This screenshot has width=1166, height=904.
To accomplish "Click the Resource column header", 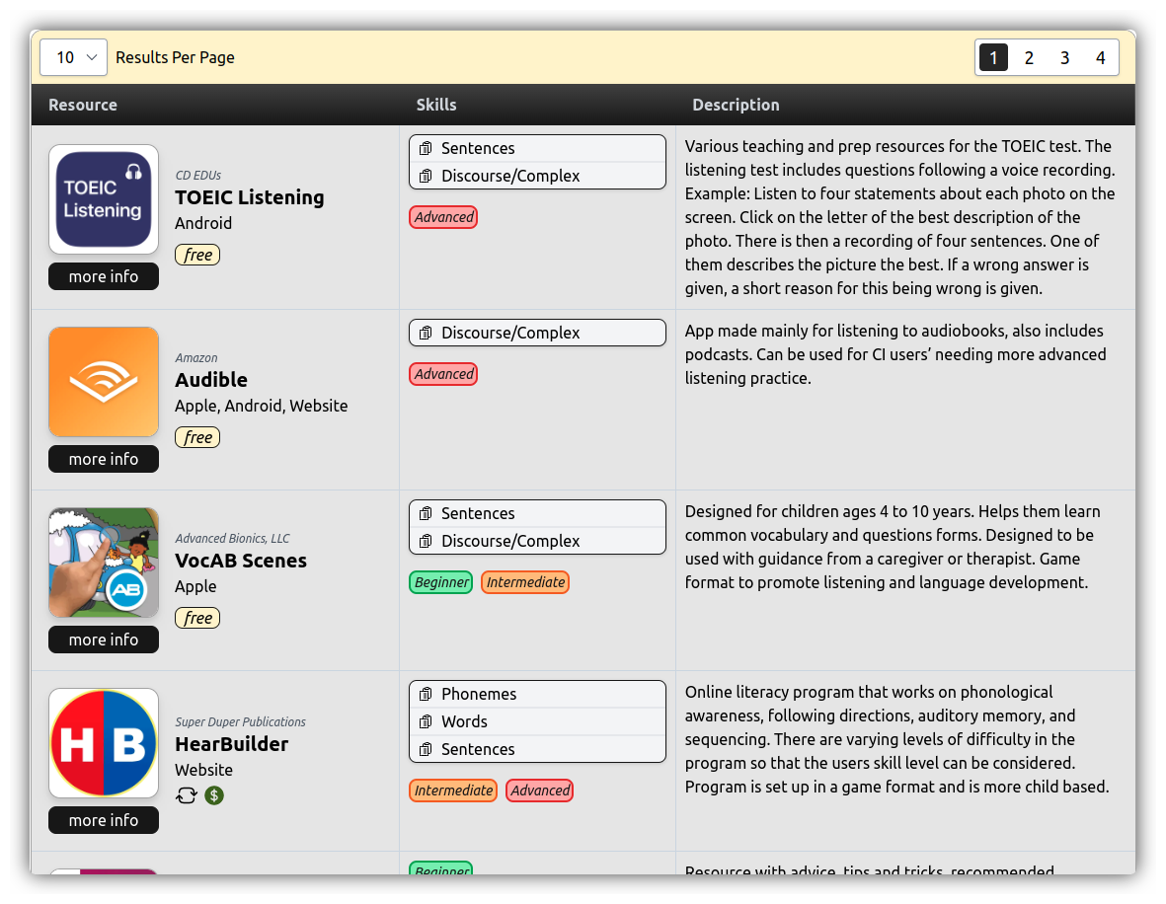I will [x=83, y=105].
